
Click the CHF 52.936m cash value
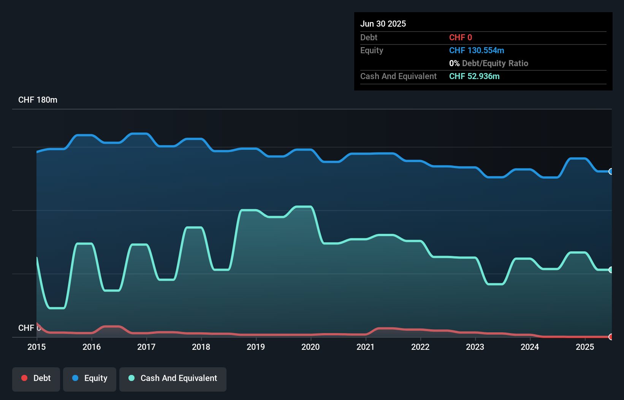click(x=474, y=76)
